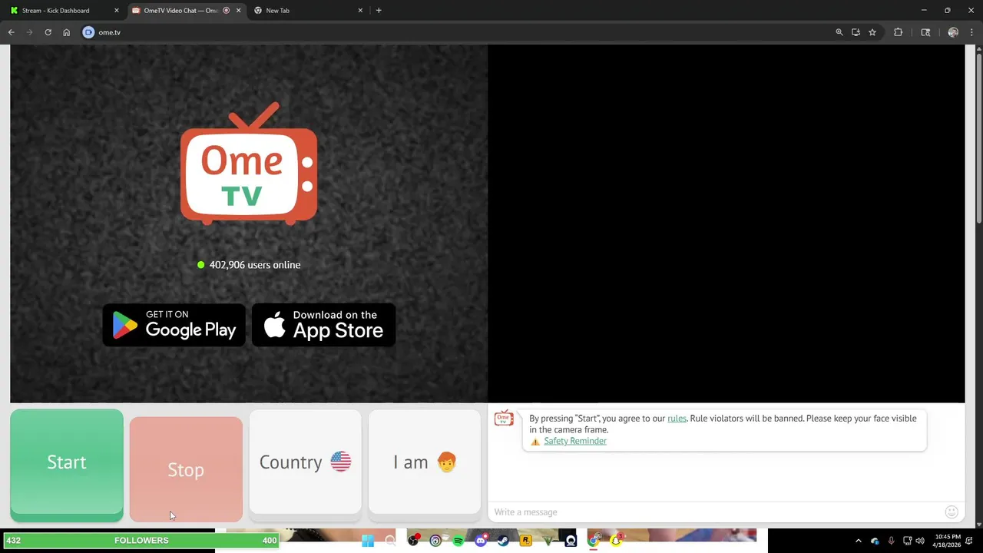Open the rules link
This screenshot has height=553, width=983.
(677, 419)
